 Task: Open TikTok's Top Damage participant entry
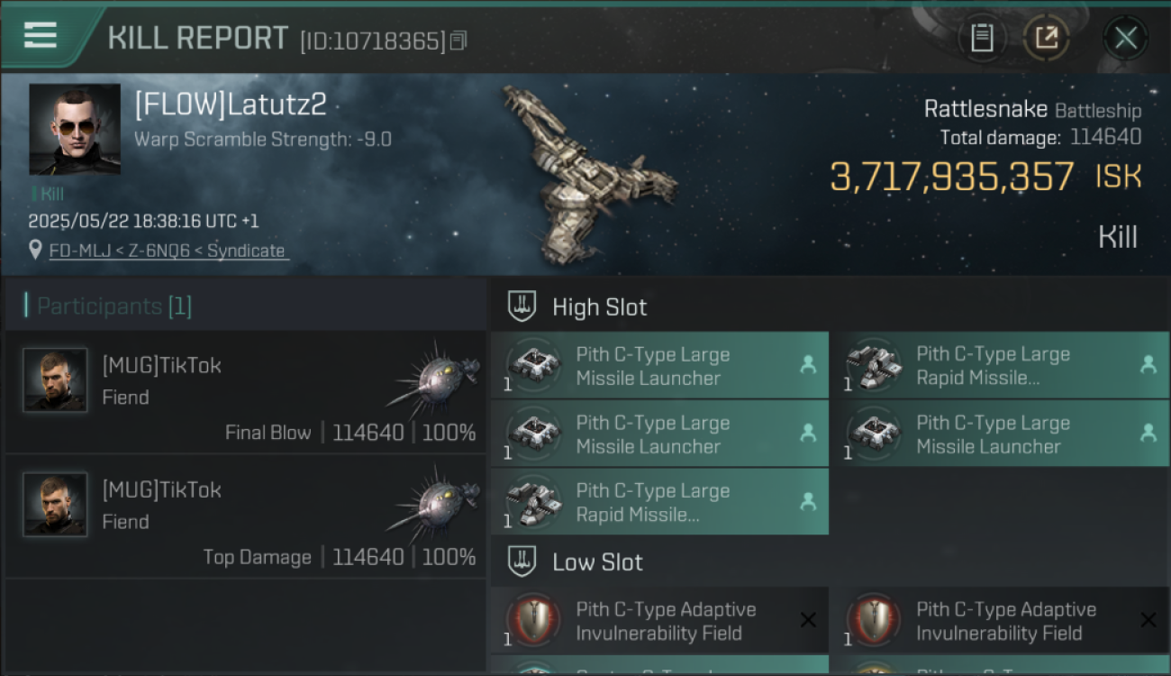[246, 516]
